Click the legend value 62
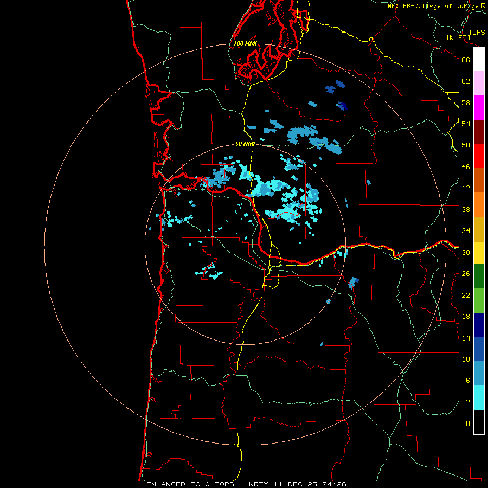The height and width of the screenshot is (488, 488). 466,81
